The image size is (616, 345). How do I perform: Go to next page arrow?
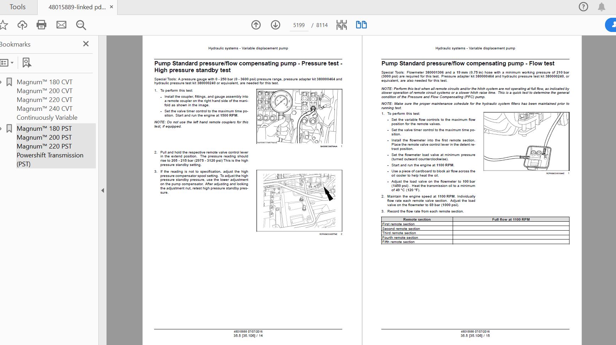276,25
